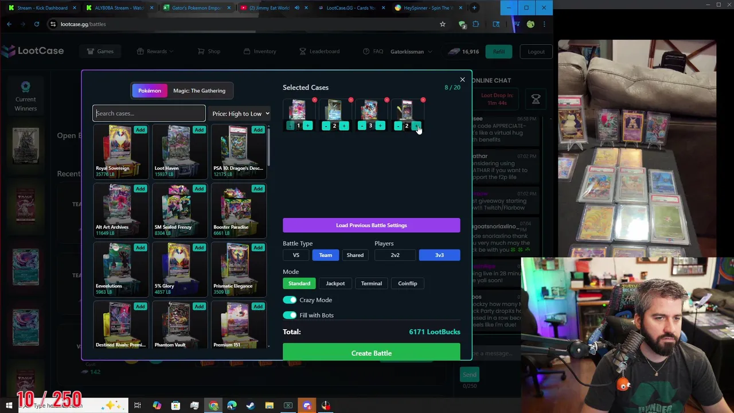Bookmark this page with star icon
The image size is (734, 413).
442,24
